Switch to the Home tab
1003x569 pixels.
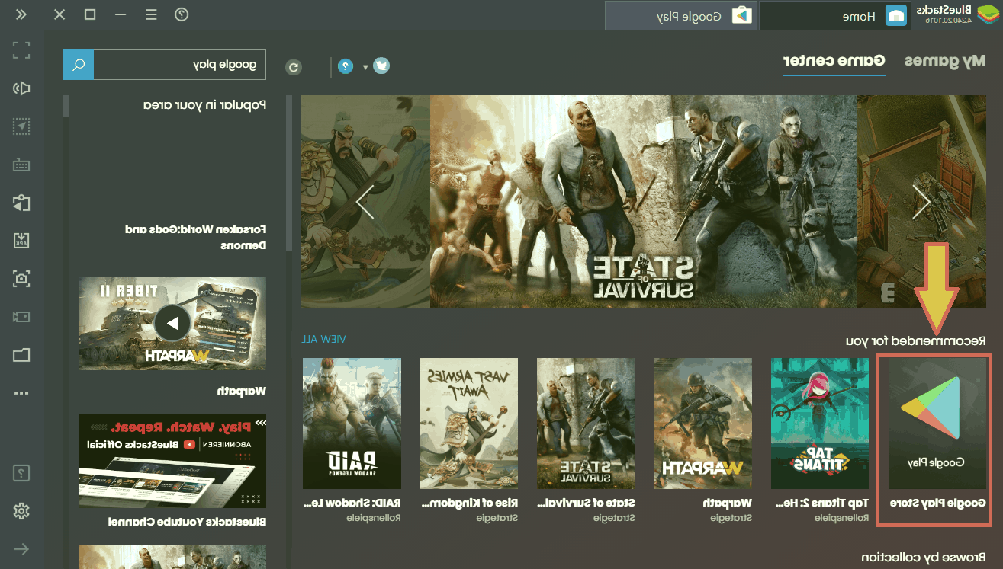click(x=834, y=15)
